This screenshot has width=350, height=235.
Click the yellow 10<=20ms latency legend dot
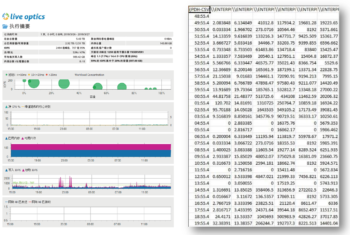[x=29, y=75]
